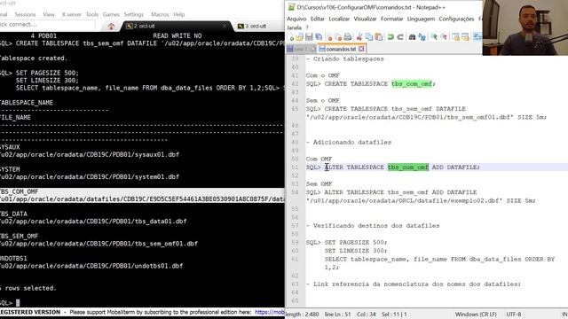Open the Arquivo menu in Notepad++
The height and width of the screenshot is (319, 568).
pyautogui.click(x=296, y=19)
